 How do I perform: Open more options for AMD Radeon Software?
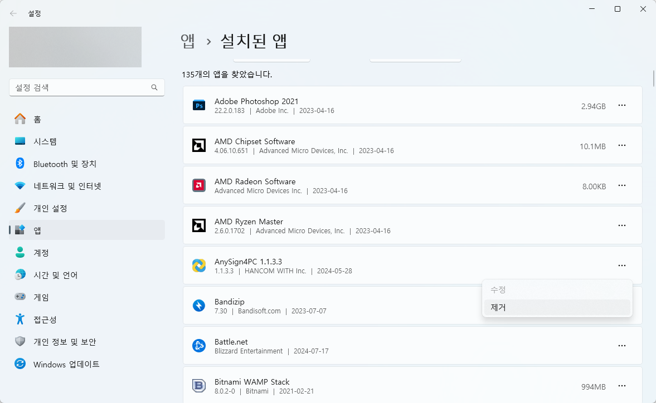point(621,185)
